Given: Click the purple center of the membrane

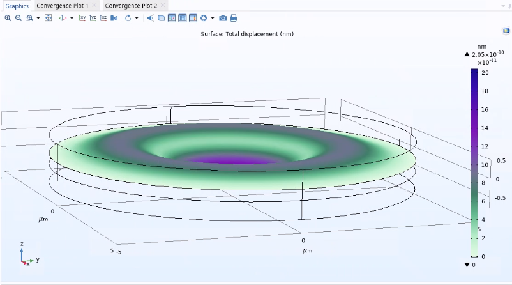Looking at the screenshot, I should [232, 160].
